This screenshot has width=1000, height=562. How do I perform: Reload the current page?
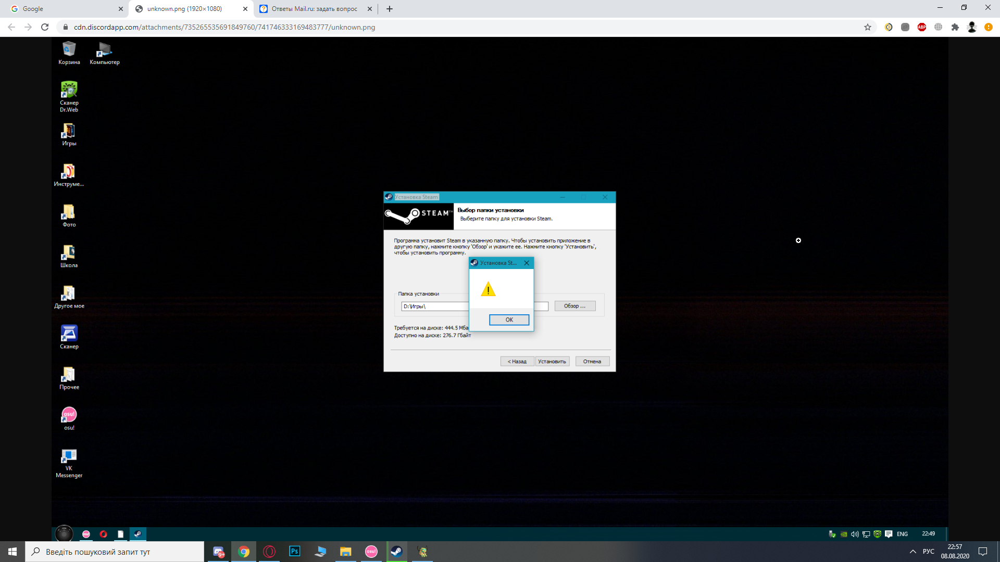pyautogui.click(x=45, y=27)
